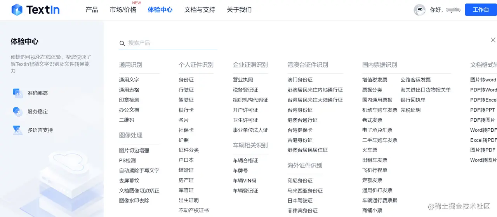Open 飞机行程单 recognition
The width and height of the screenshot is (497, 217).
click(375, 170)
